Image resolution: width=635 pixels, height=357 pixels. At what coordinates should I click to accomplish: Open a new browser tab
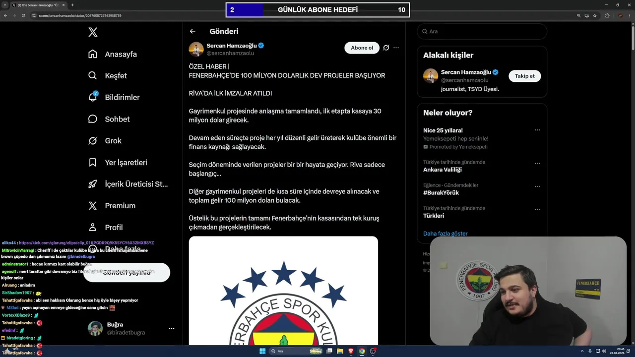tap(72, 5)
